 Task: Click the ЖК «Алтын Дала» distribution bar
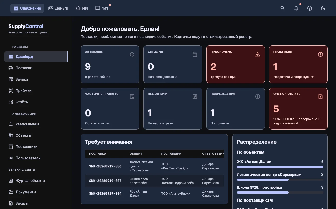coord(280,167)
